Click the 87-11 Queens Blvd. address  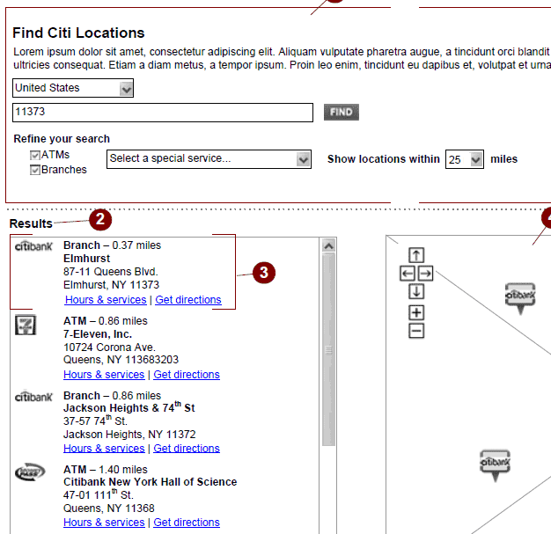111,272
